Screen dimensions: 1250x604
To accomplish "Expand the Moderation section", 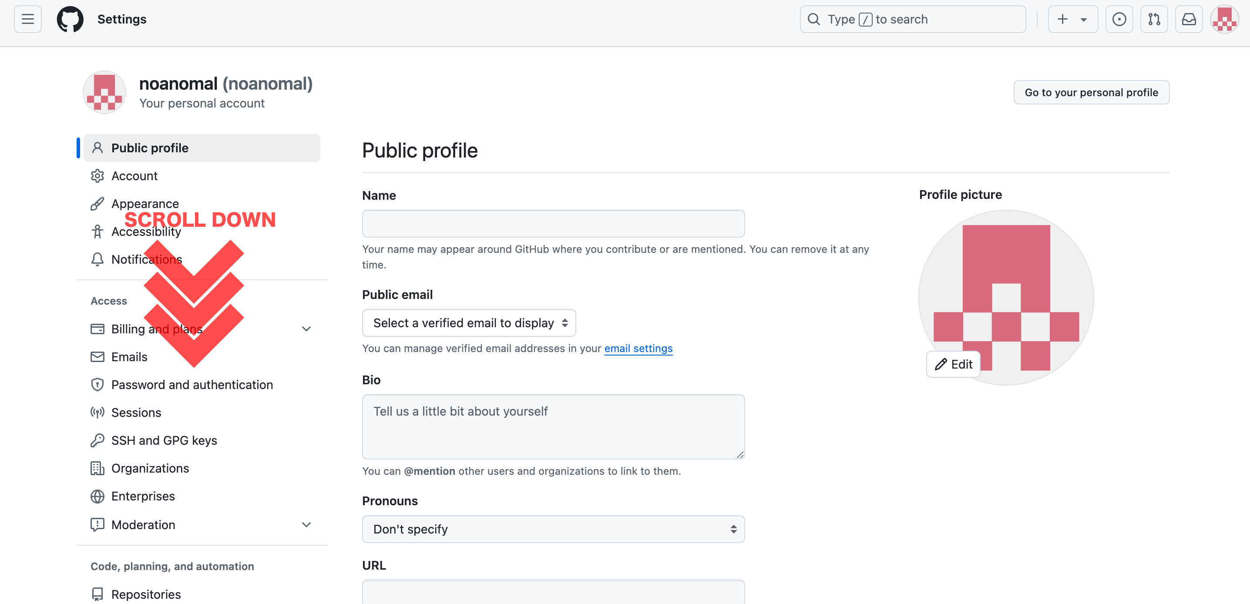I will click(x=306, y=524).
